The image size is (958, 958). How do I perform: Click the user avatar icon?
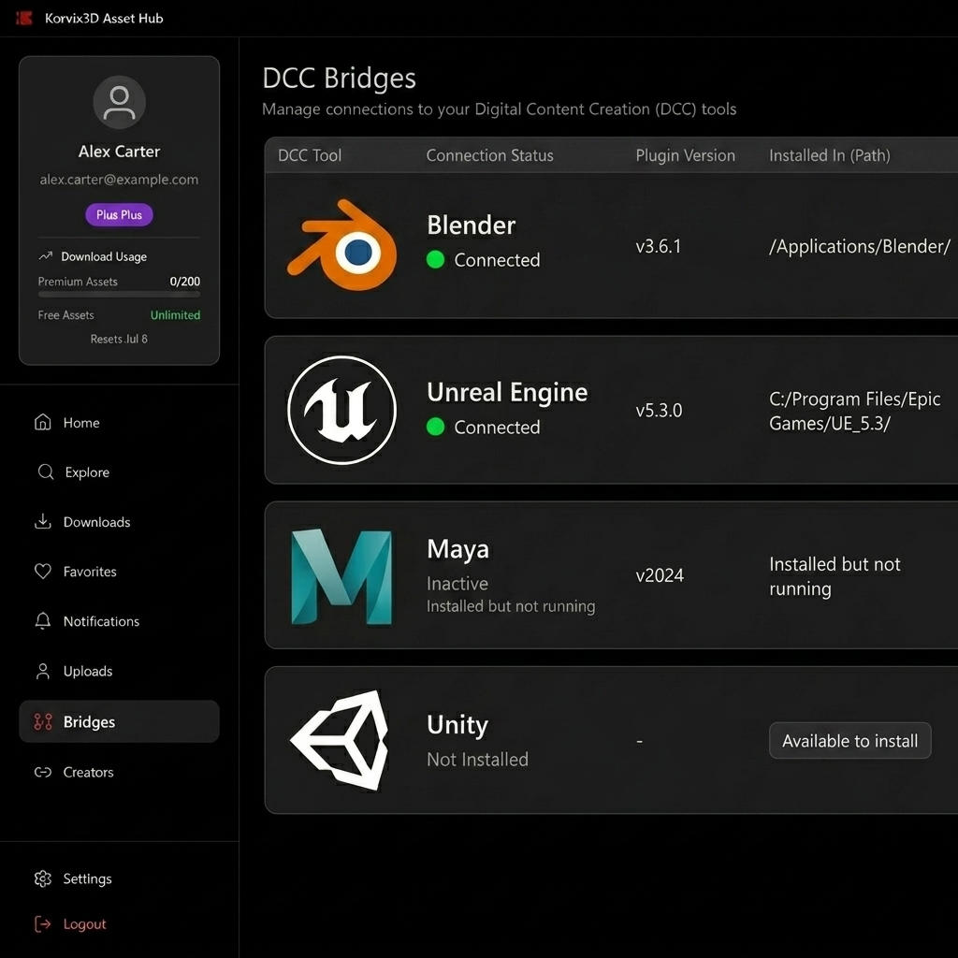[x=119, y=102]
